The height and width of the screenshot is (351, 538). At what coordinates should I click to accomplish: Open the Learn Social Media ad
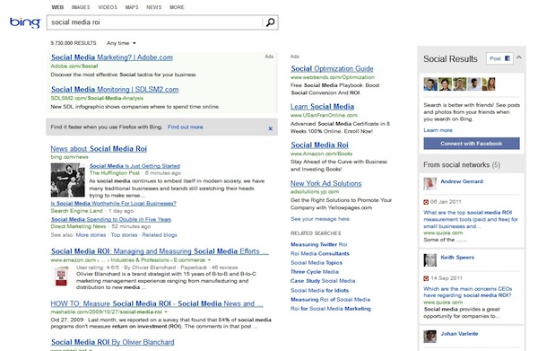[x=322, y=107]
